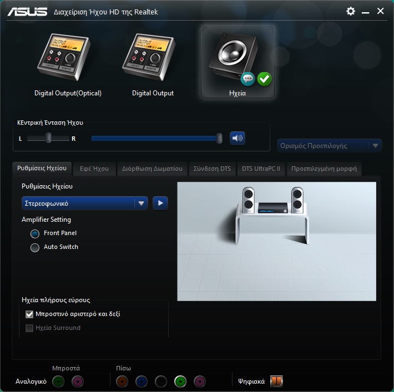Select the Digital Output device icon

pos(149,57)
